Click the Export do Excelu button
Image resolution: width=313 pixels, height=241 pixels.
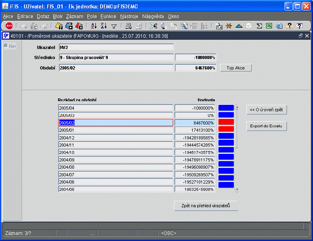pos(266,126)
